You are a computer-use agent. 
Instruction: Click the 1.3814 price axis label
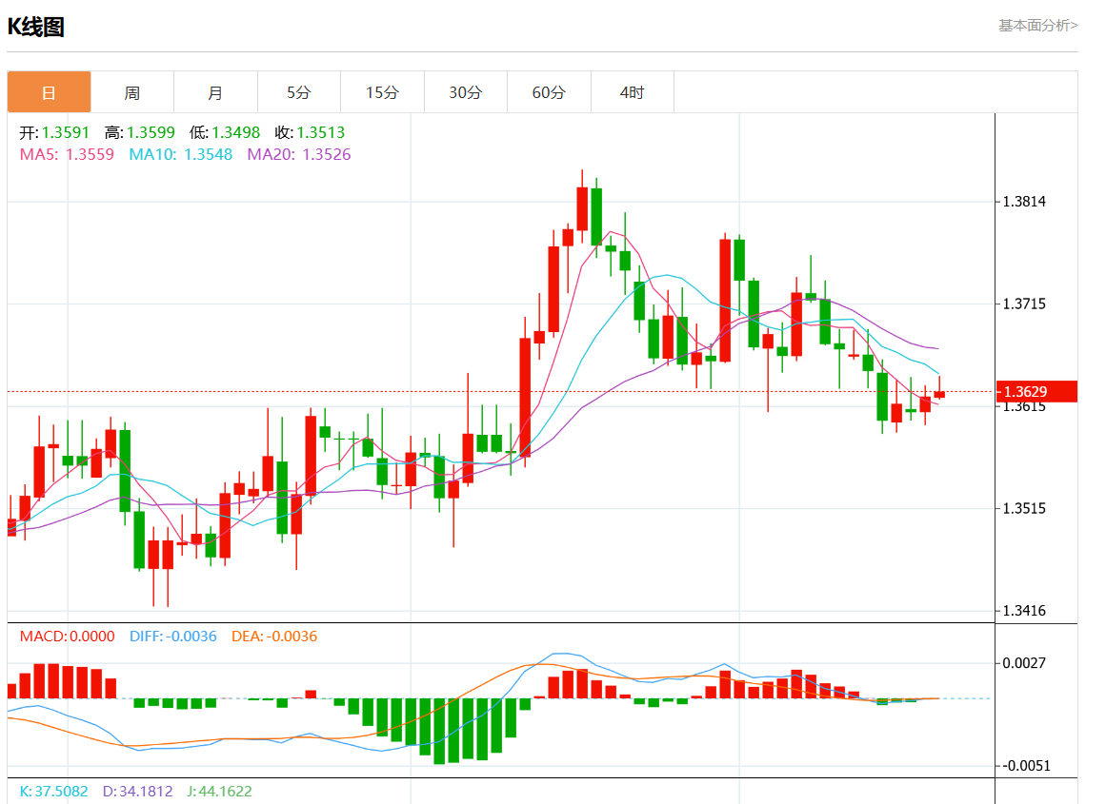[x=1024, y=202]
